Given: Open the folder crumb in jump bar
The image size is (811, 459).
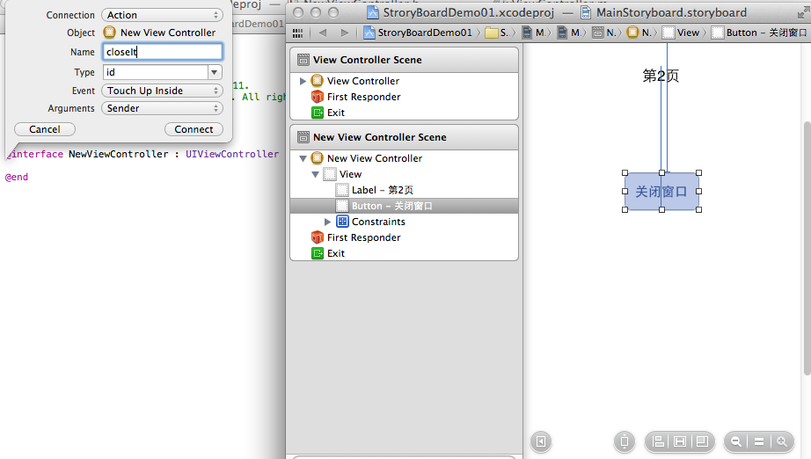Looking at the screenshot, I should pyautogui.click(x=500, y=33).
